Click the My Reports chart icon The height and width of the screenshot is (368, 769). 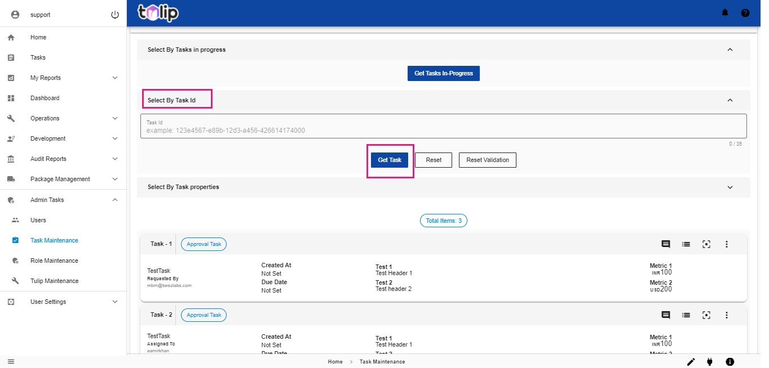click(11, 78)
